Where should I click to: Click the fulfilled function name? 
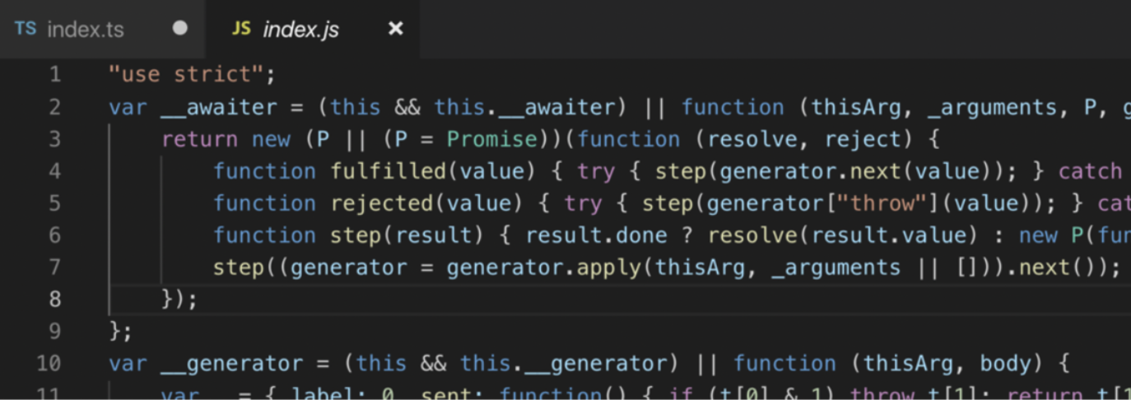coord(389,171)
